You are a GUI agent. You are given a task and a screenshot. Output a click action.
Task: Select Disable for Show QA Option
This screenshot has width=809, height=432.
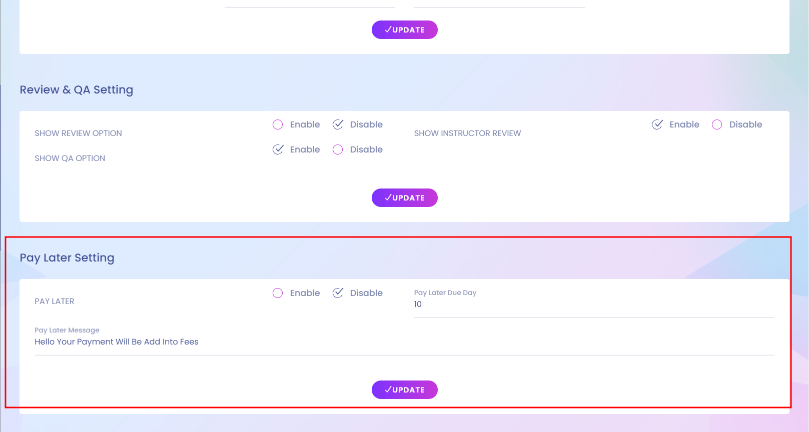point(338,149)
